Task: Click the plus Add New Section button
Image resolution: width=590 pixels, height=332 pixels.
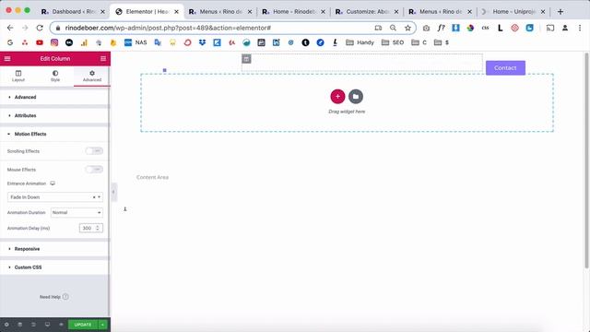Action: [337, 96]
